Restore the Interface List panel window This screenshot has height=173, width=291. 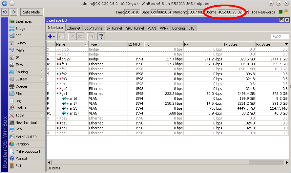(x=281, y=20)
